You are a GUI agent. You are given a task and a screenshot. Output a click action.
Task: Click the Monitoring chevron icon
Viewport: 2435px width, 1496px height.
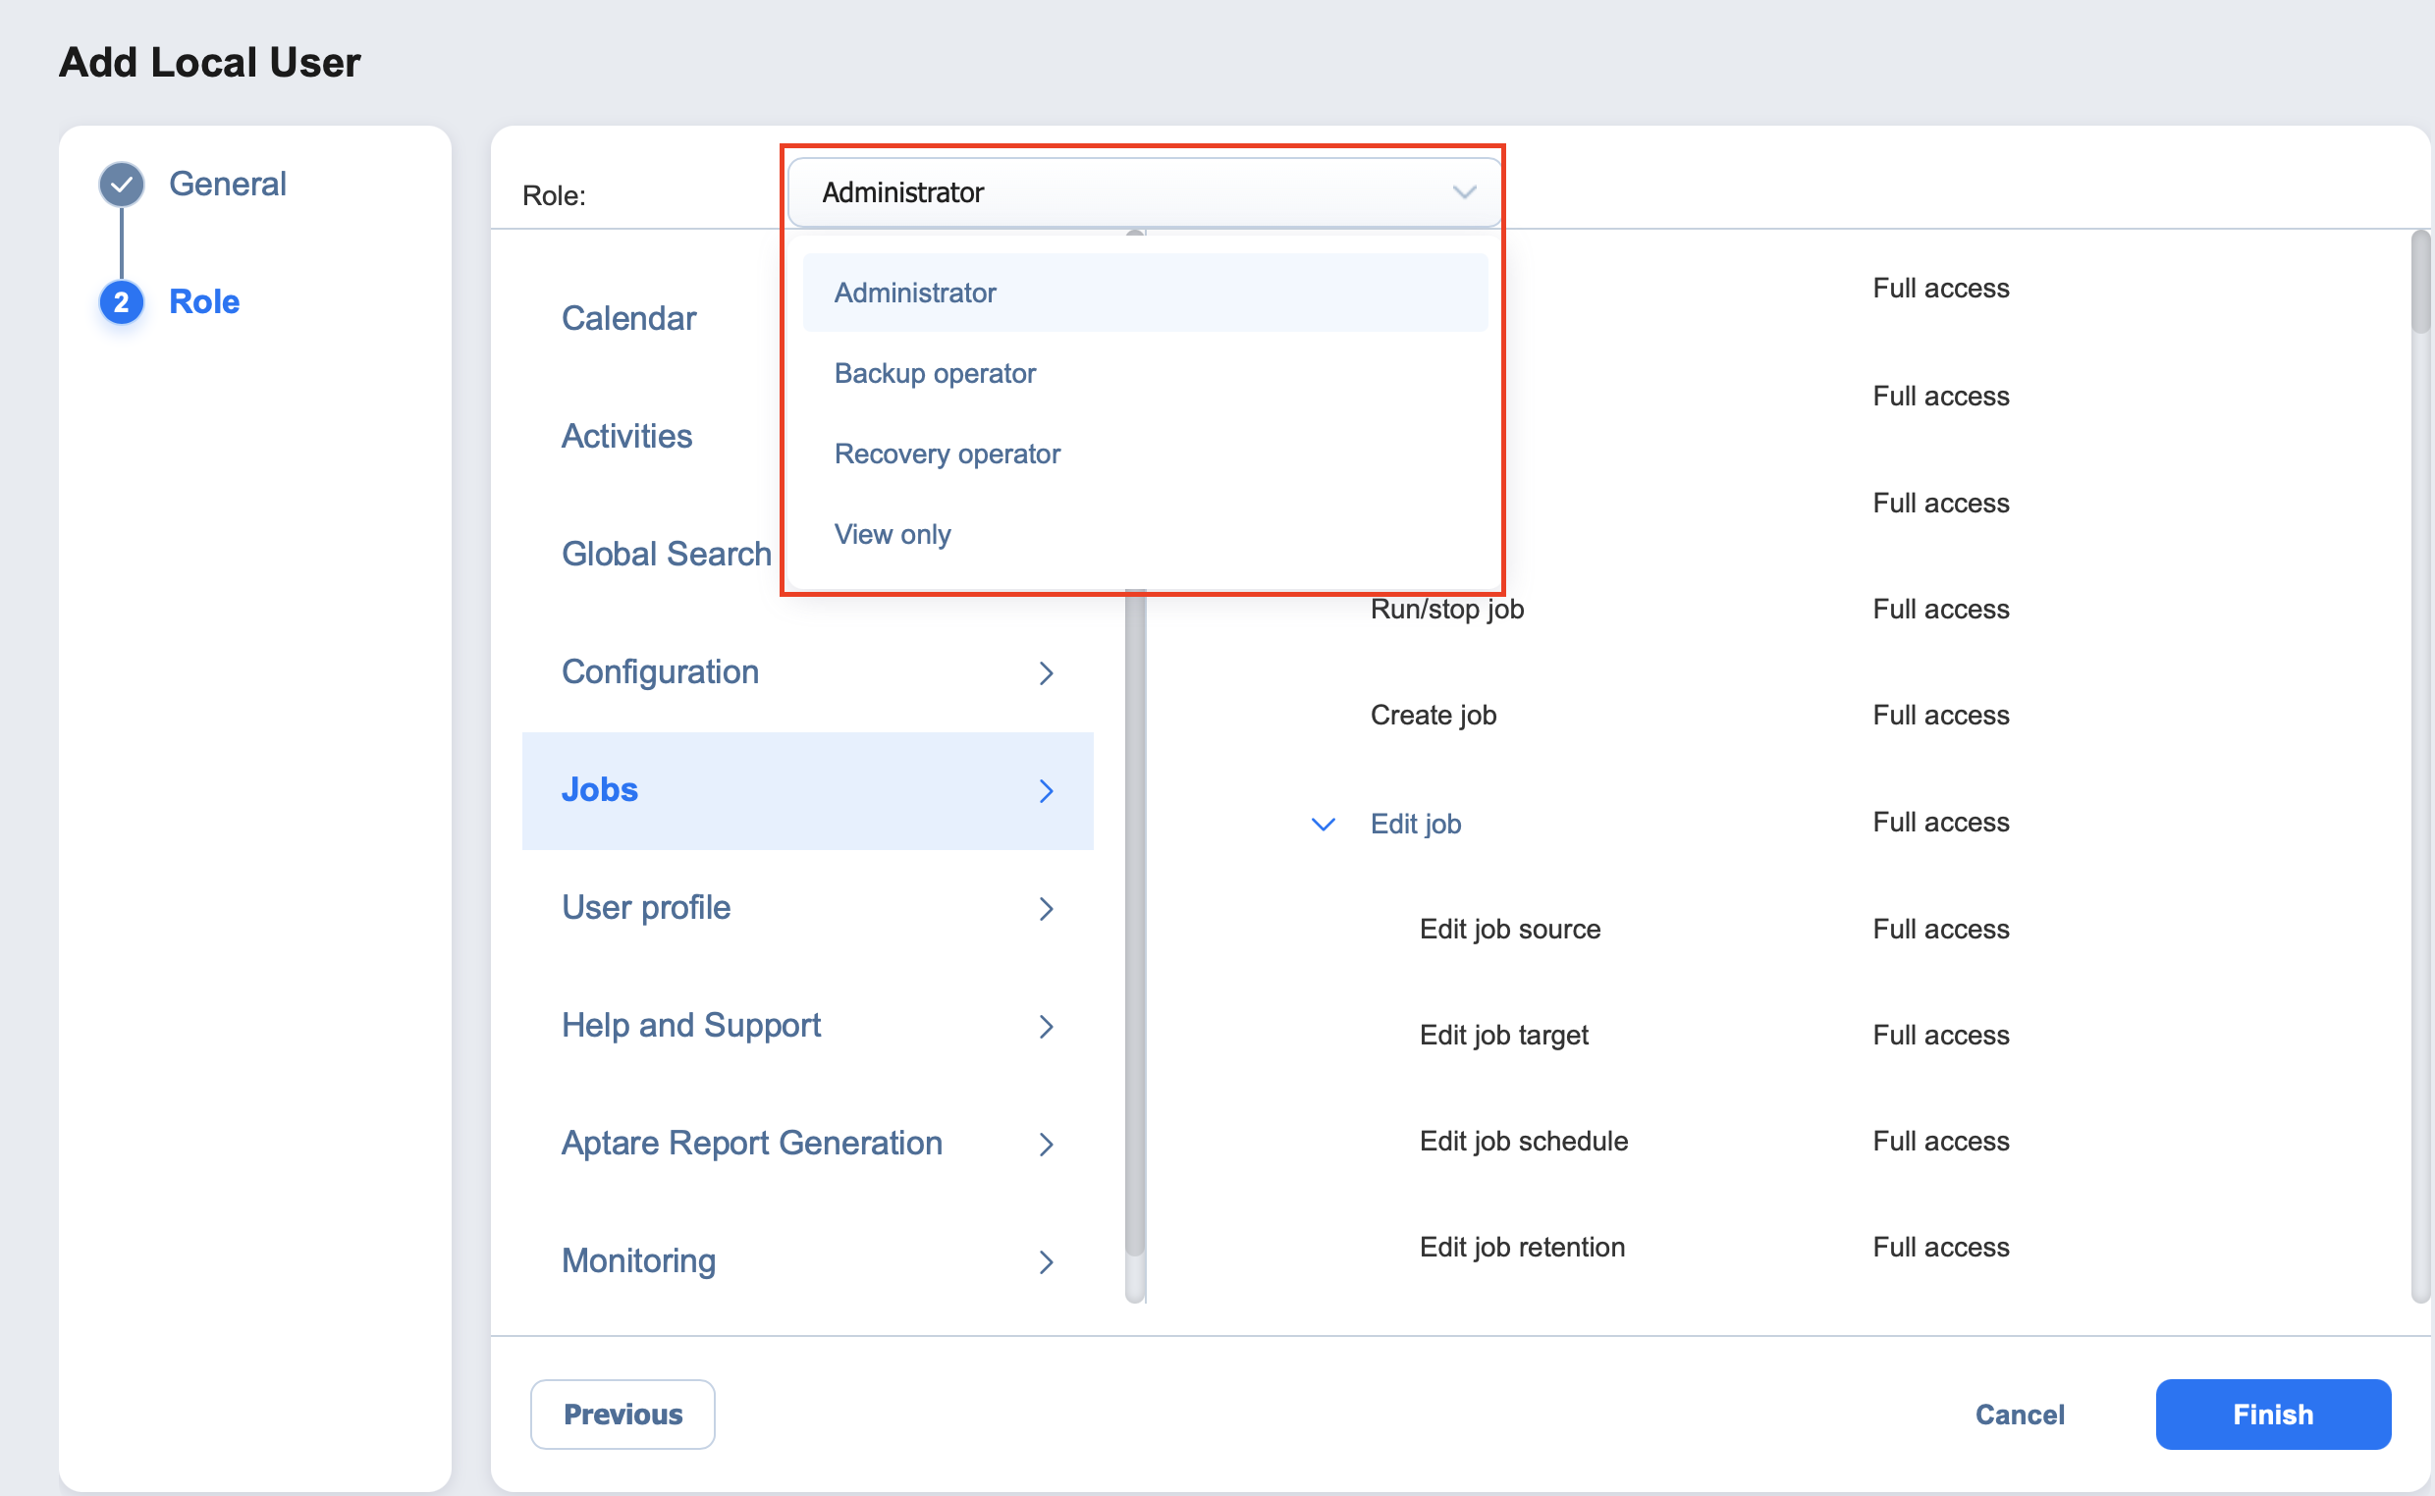coord(1046,1261)
